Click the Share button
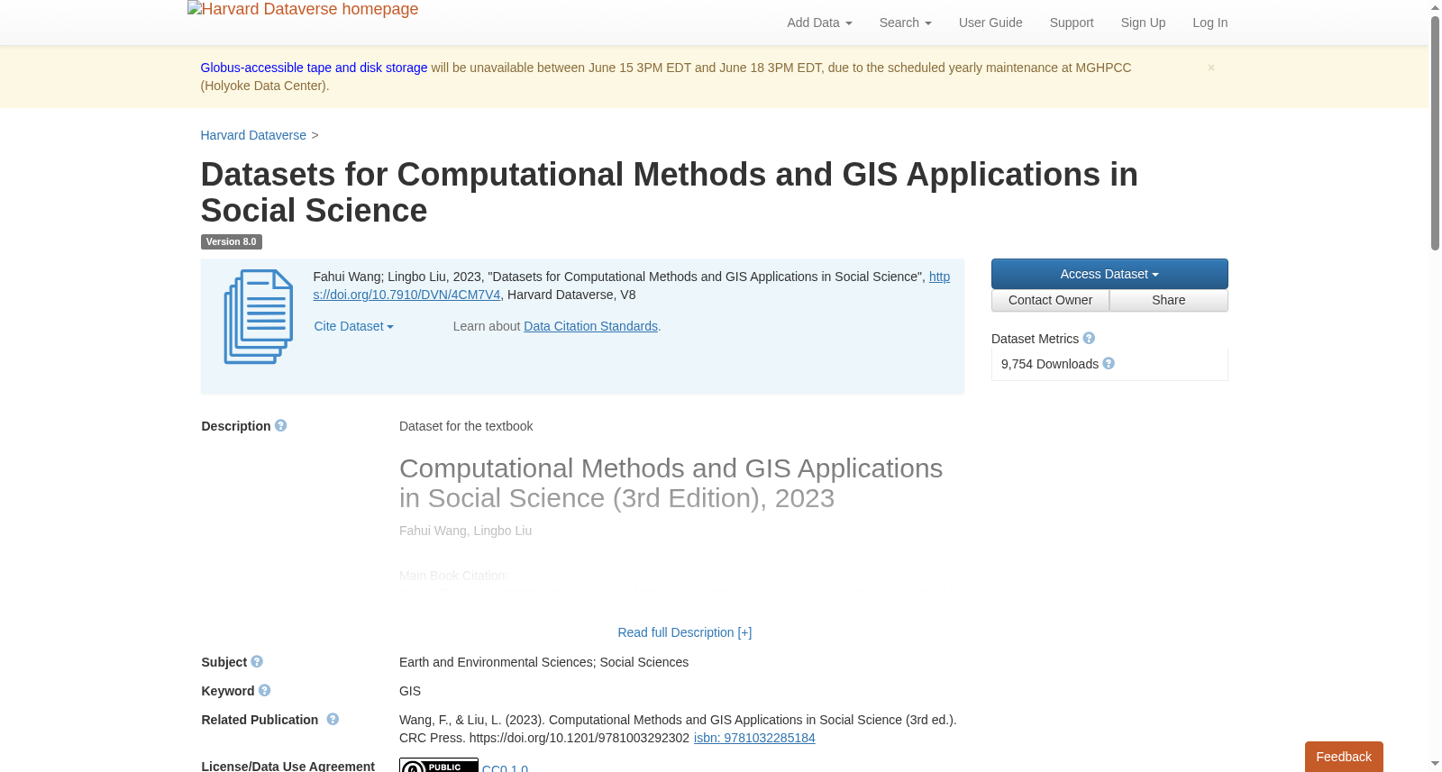 point(1169,300)
